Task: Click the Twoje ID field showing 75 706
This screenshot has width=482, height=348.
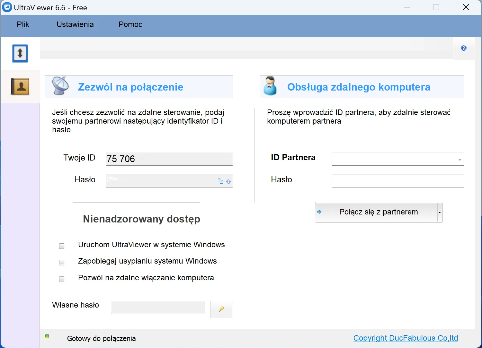Action: [169, 159]
